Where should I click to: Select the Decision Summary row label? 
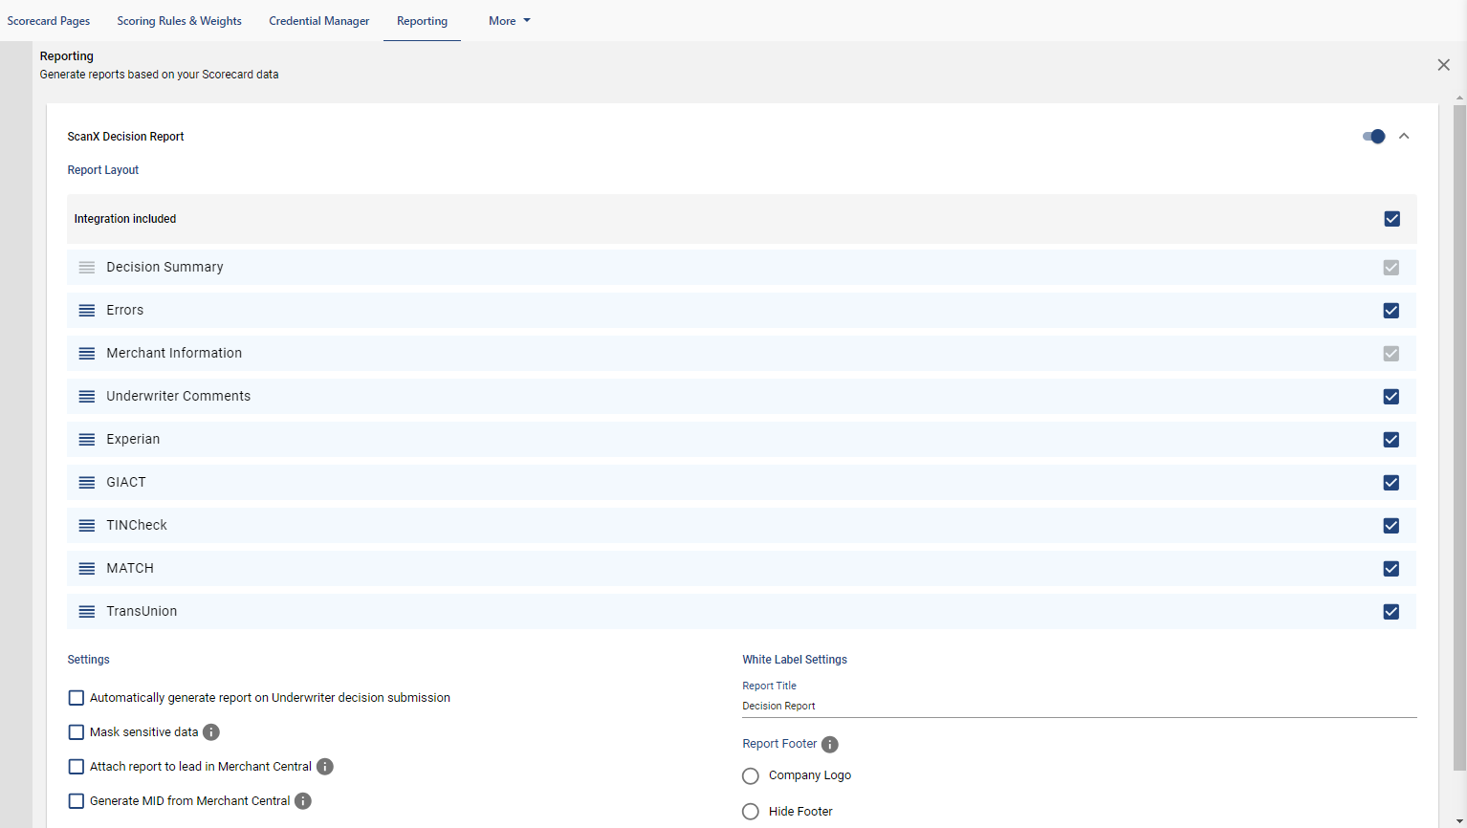point(164,268)
